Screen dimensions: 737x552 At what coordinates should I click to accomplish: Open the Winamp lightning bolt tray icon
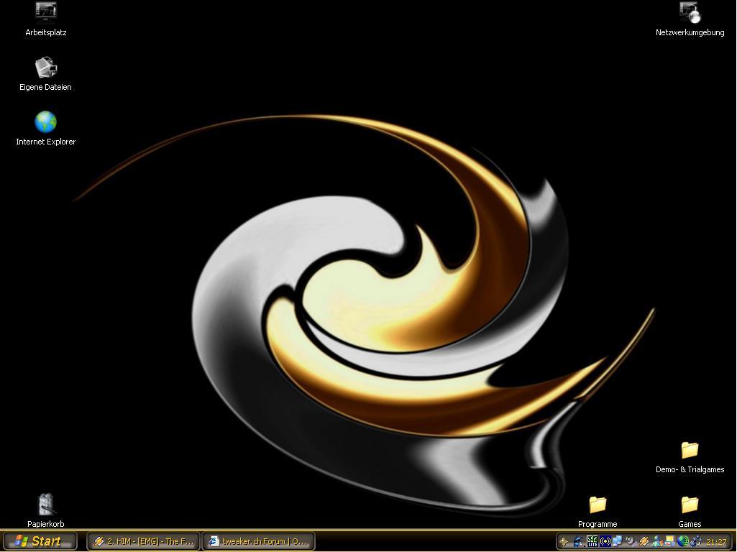[x=644, y=542]
